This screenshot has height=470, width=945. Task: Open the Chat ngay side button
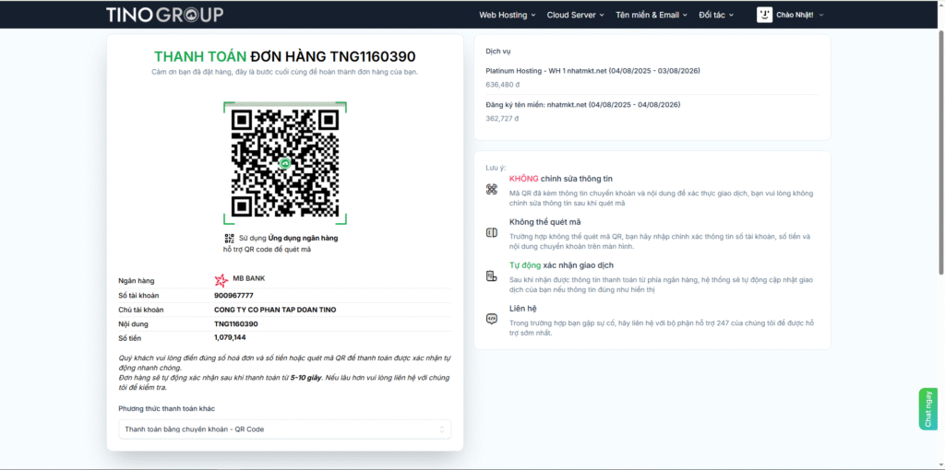pyautogui.click(x=927, y=408)
